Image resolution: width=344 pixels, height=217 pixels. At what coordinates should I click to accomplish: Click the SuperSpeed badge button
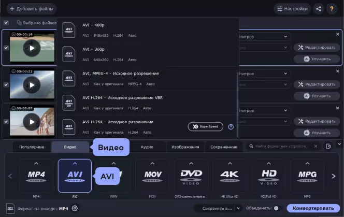point(205,126)
